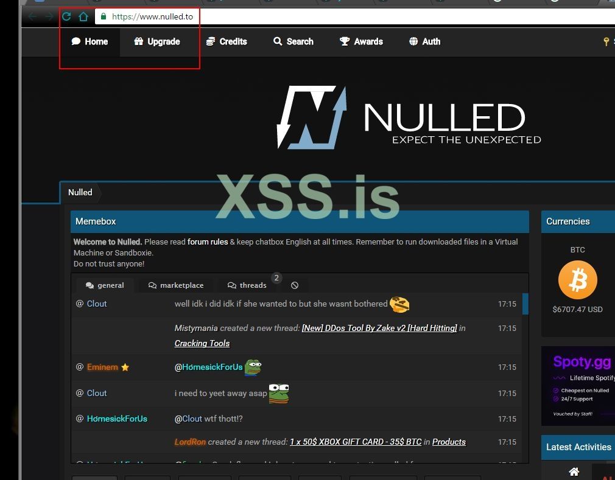
Task: Click the Bitcoin currency icon
Action: click(x=578, y=280)
